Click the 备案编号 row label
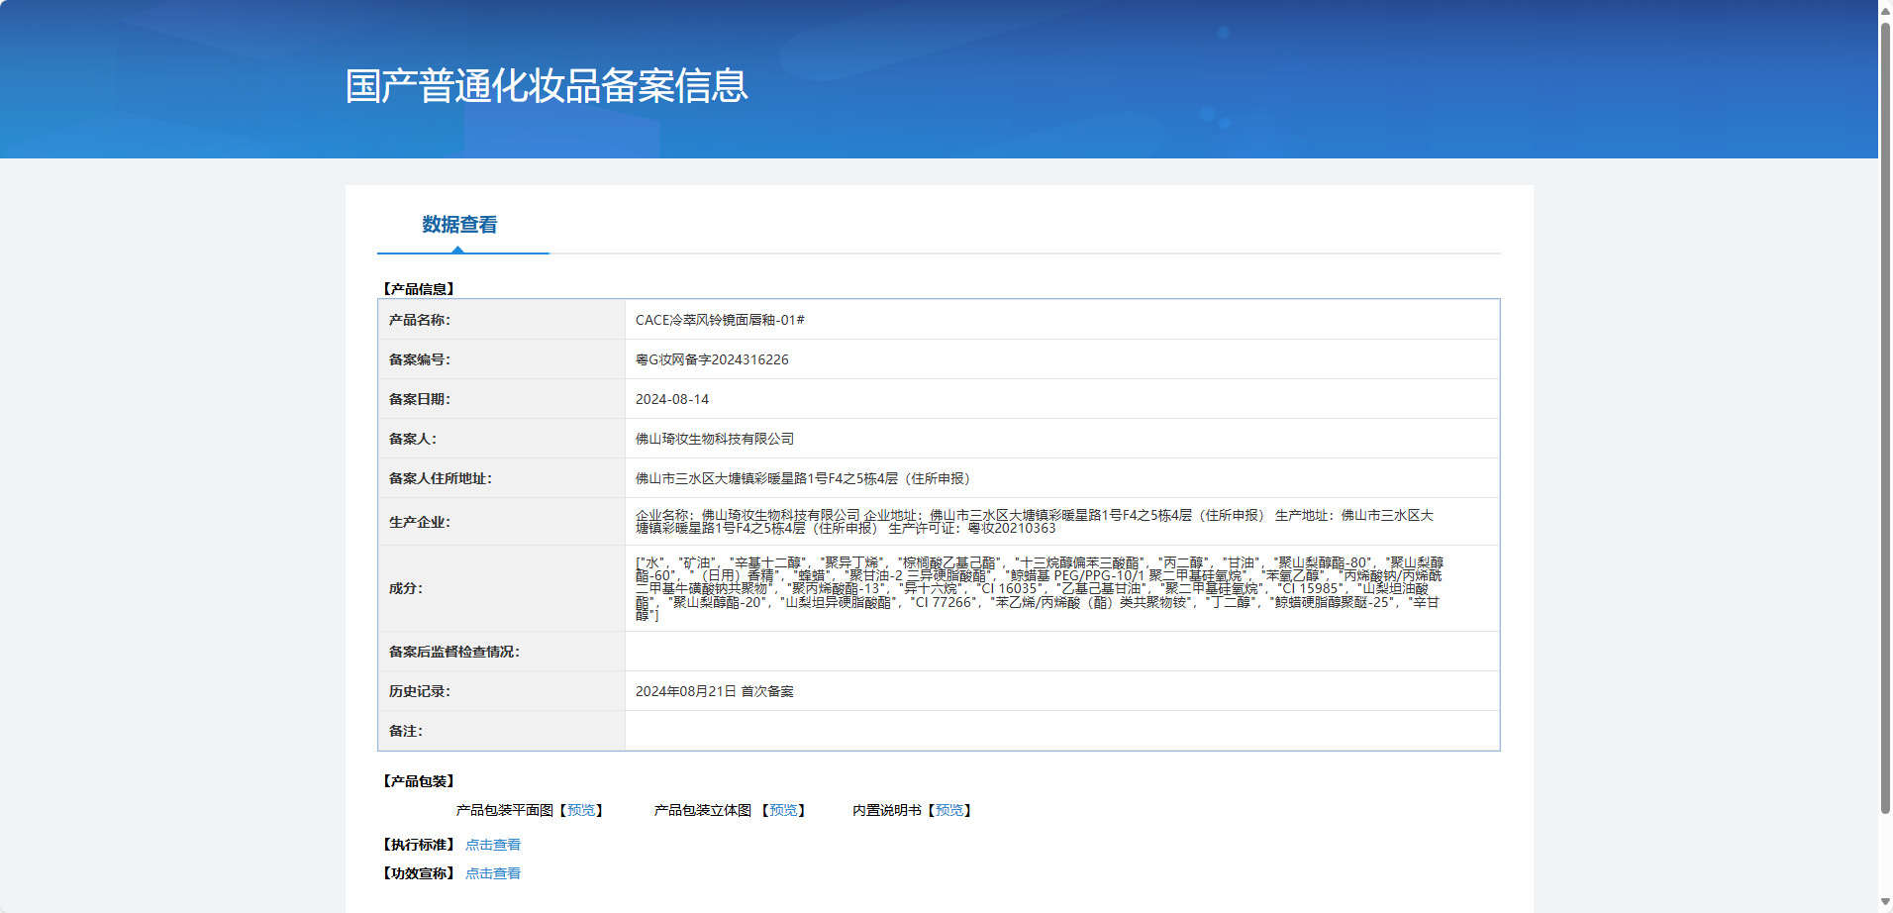This screenshot has width=1893, height=913. [419, 359]
